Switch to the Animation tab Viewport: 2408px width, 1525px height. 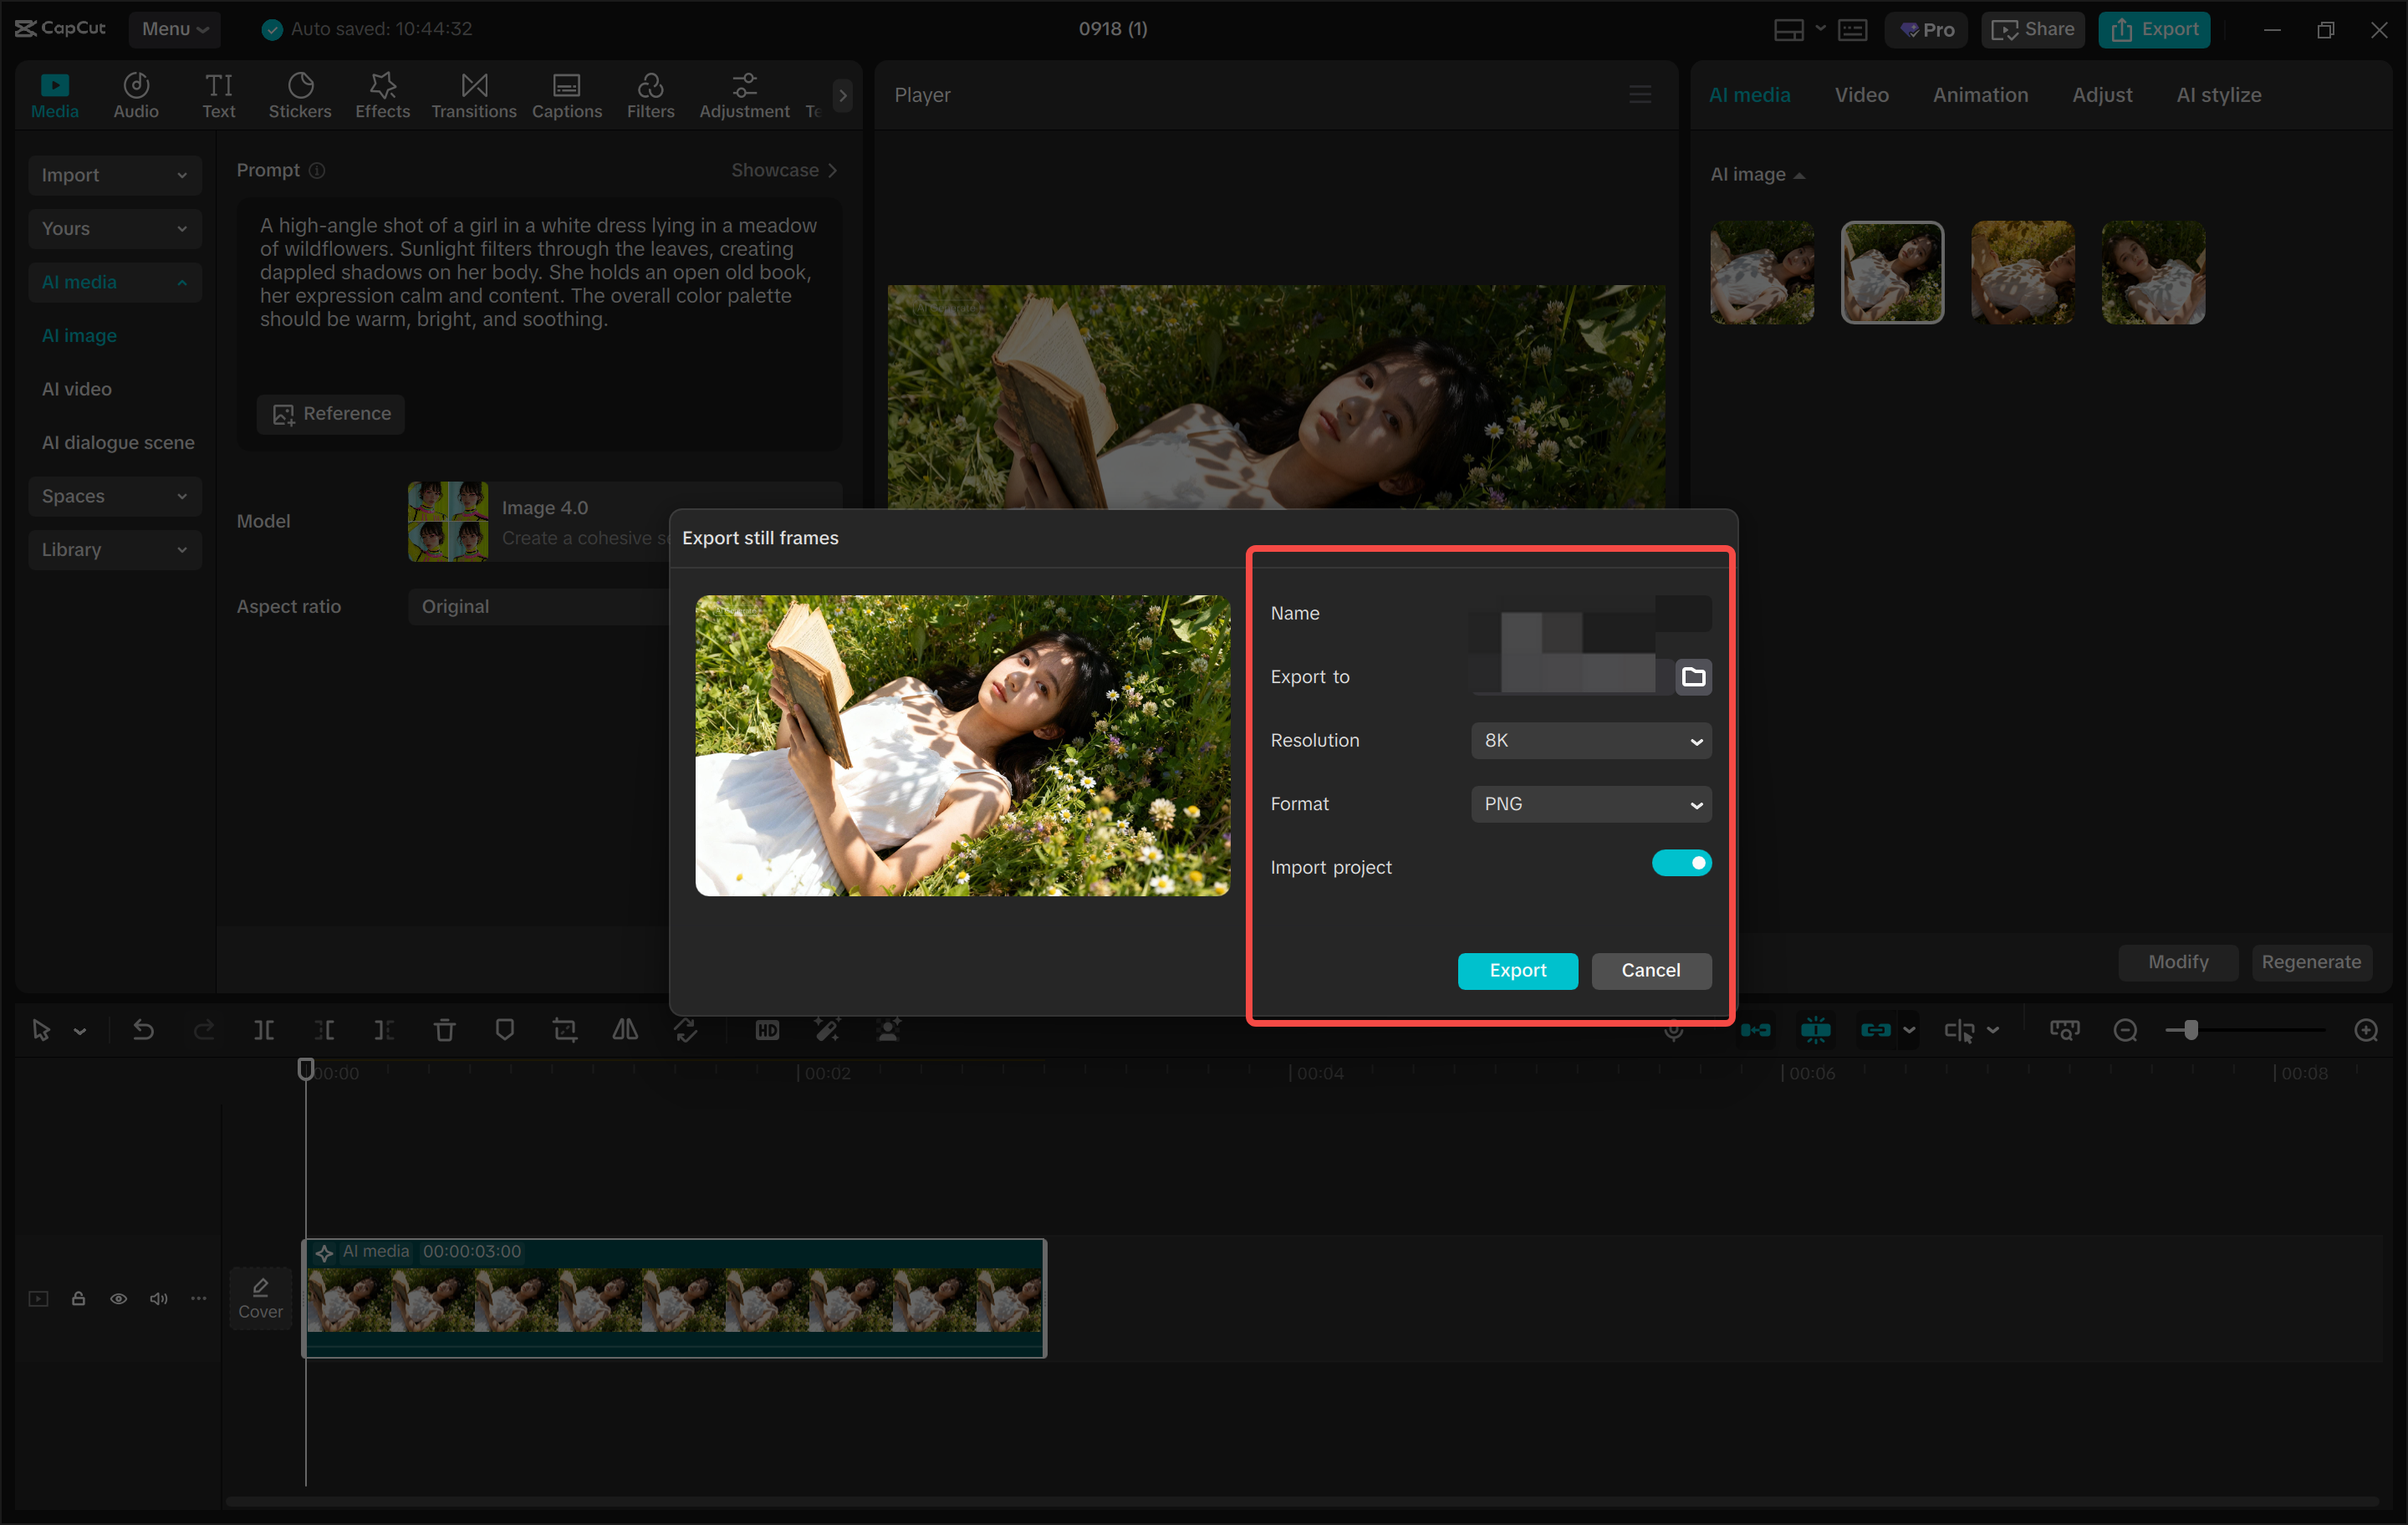[1980, 95]
